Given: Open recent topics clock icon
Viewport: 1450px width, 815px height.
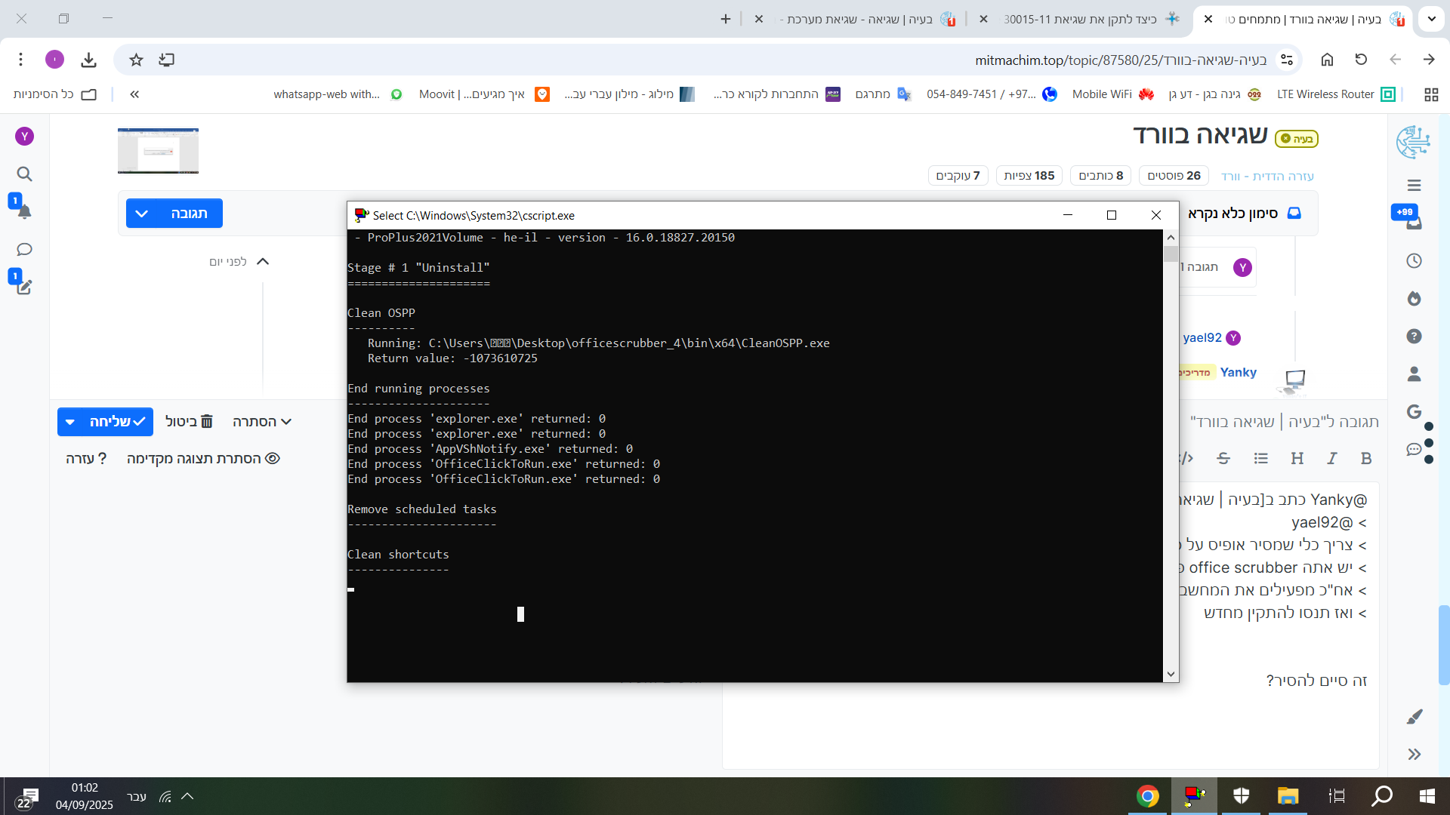Looking at the screenshot, I should click(1414, 261).
